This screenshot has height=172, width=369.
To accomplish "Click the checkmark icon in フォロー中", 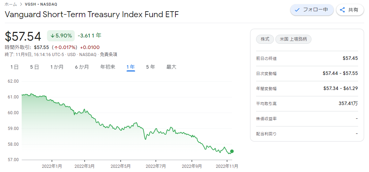I will (x=297, y=10).
